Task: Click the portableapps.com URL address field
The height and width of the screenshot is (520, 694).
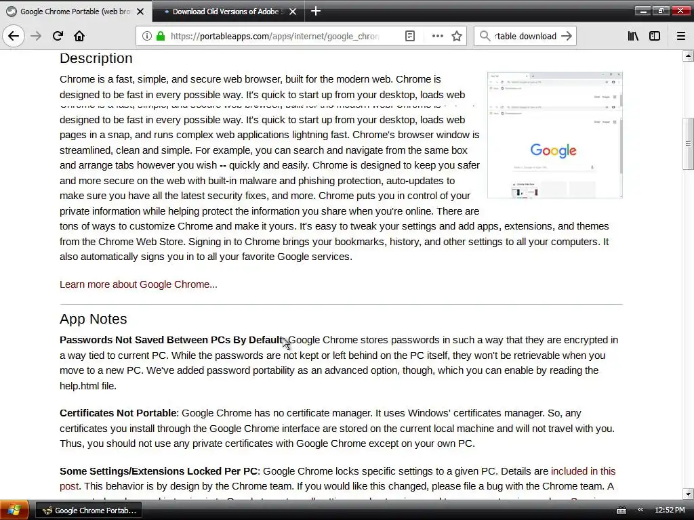Action: pos(274,37)
